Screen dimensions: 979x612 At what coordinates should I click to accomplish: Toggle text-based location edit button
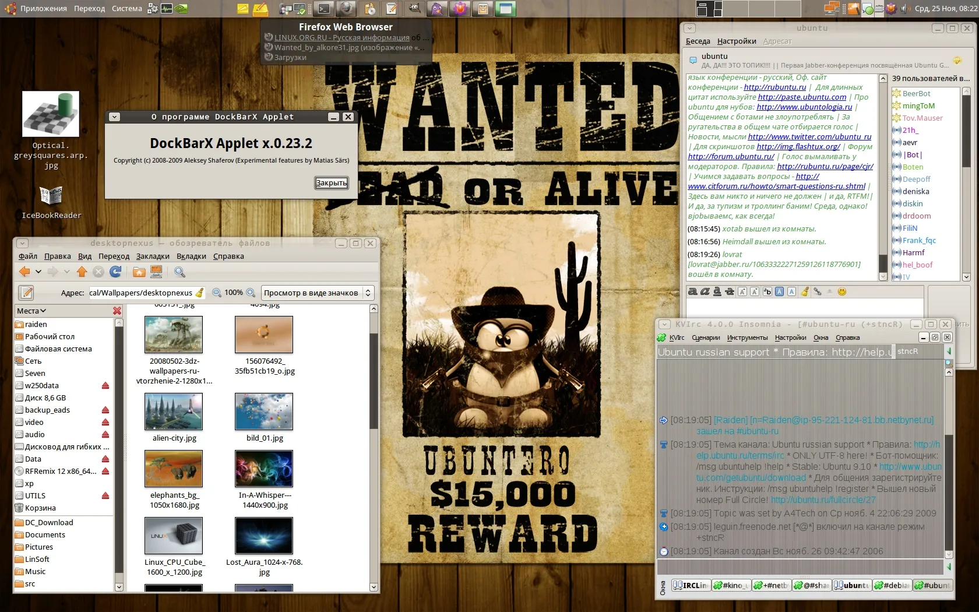point(26,293)
